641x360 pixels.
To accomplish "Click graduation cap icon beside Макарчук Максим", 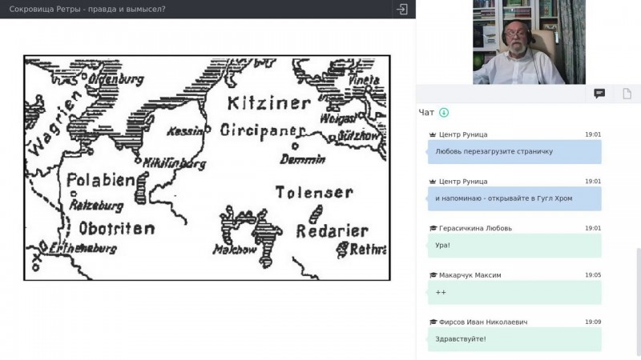I will [433, 275].
